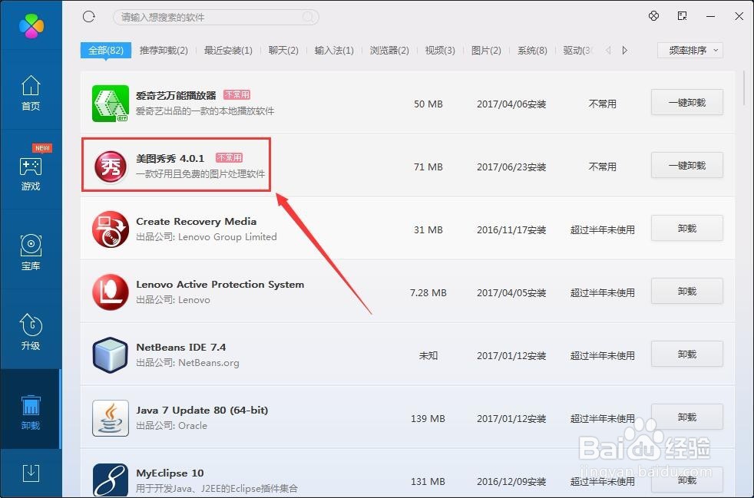Click the 不常用 tag beside 爱奇艺万能播放器

(x=237, y=94)
